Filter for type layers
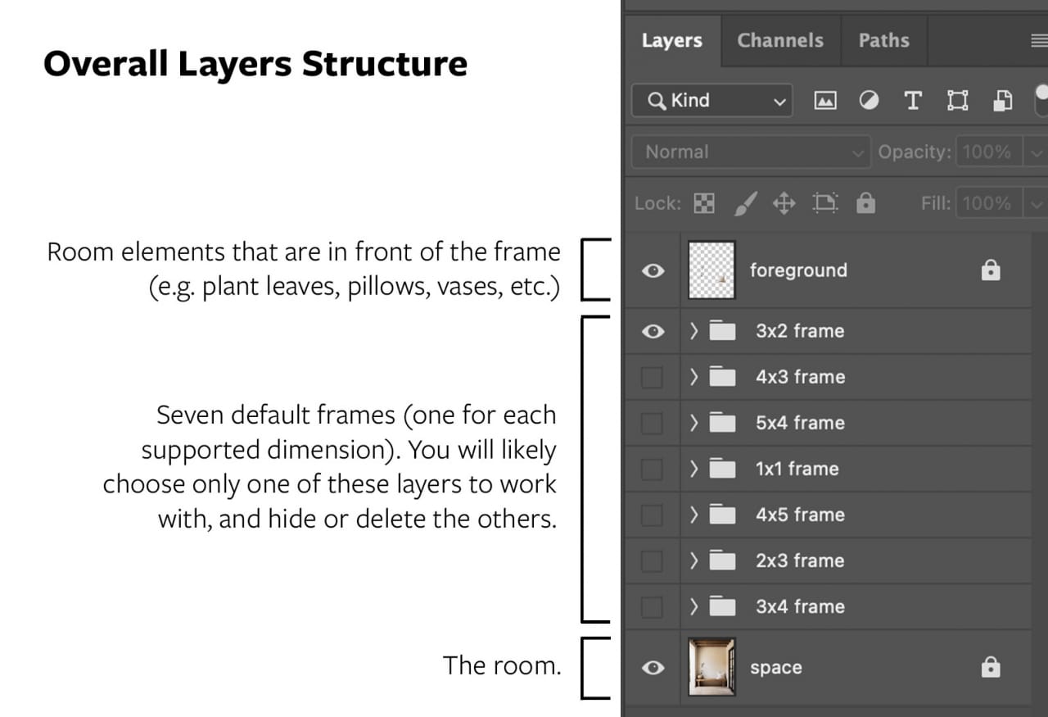The image size is (1048, 717). (x=913, y=100)
